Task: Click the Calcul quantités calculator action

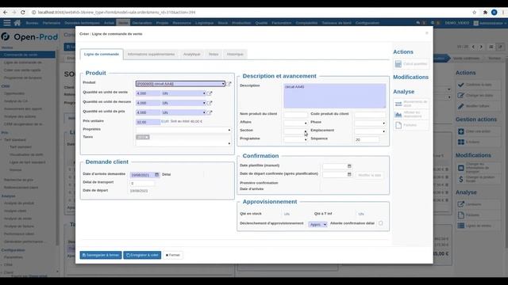Action: click(x=411, y=64)
